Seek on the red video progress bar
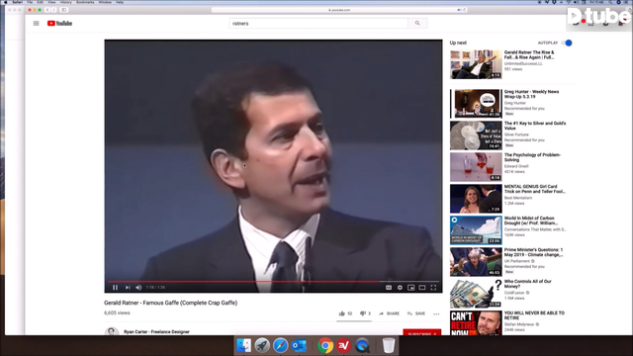The width and height of the screenshot is (633, 356). (273, 281)
